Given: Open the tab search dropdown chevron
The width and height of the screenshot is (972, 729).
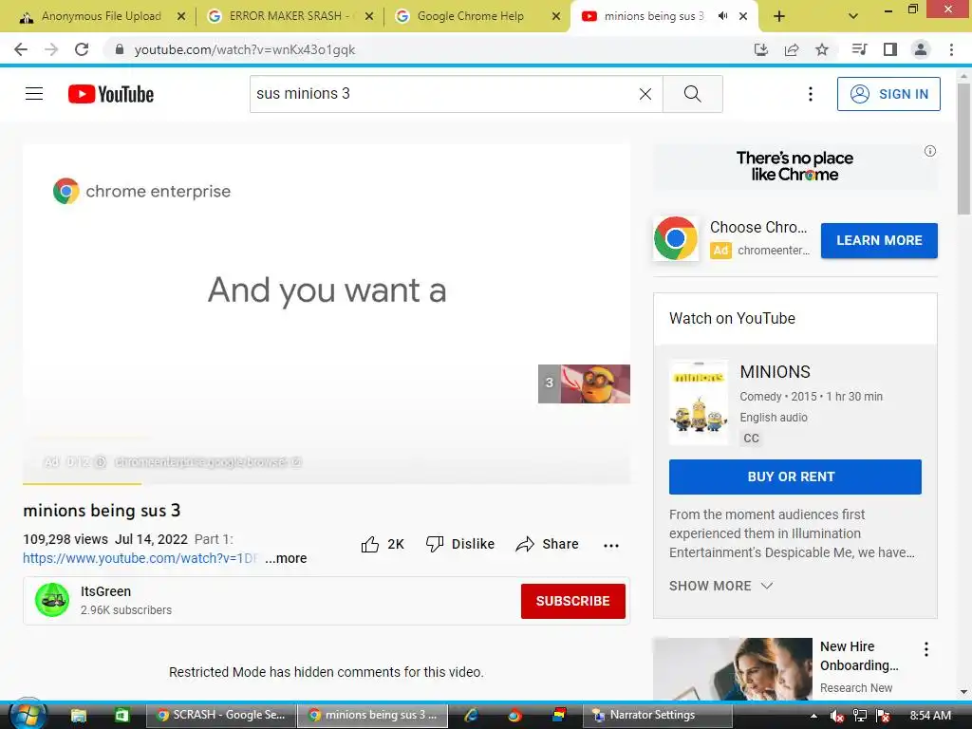Looking at the screenshot, I should (853, 16).
